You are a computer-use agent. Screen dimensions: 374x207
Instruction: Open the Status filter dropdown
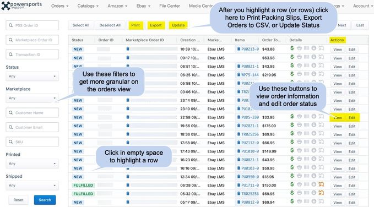[32, 77]
